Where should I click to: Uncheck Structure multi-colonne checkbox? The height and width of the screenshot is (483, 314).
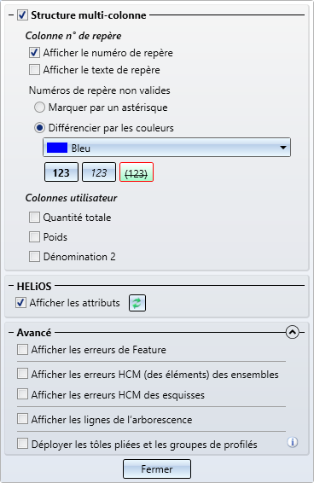click(22, 15)
